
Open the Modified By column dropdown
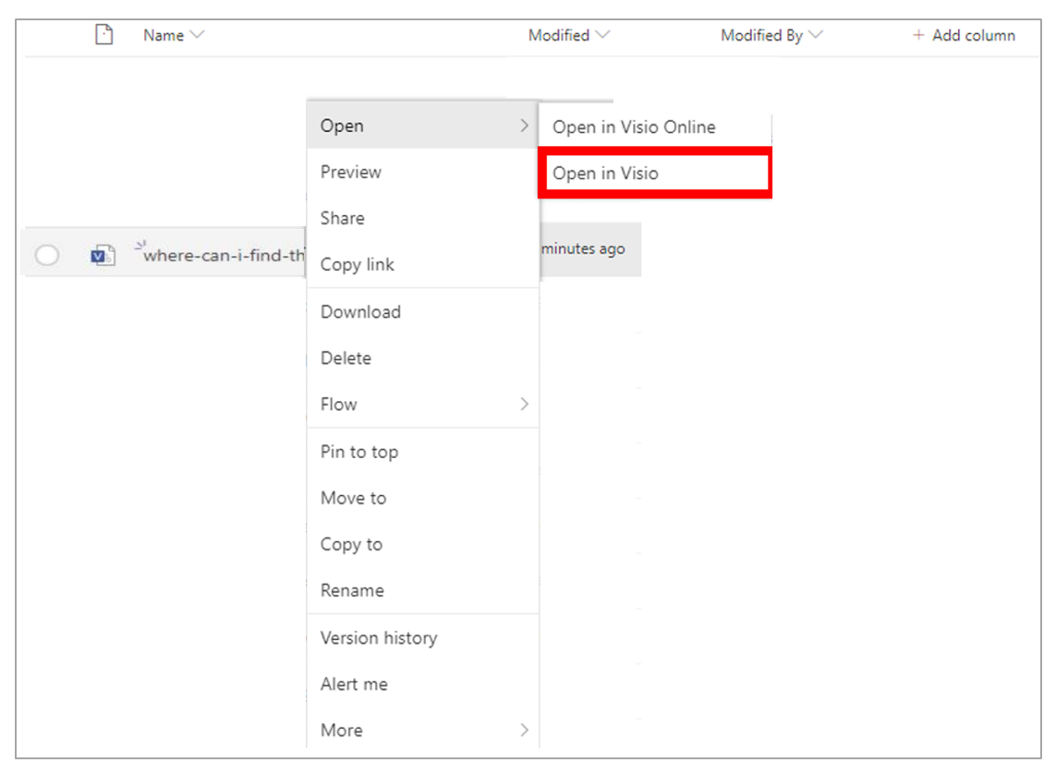tap(771, 35)
